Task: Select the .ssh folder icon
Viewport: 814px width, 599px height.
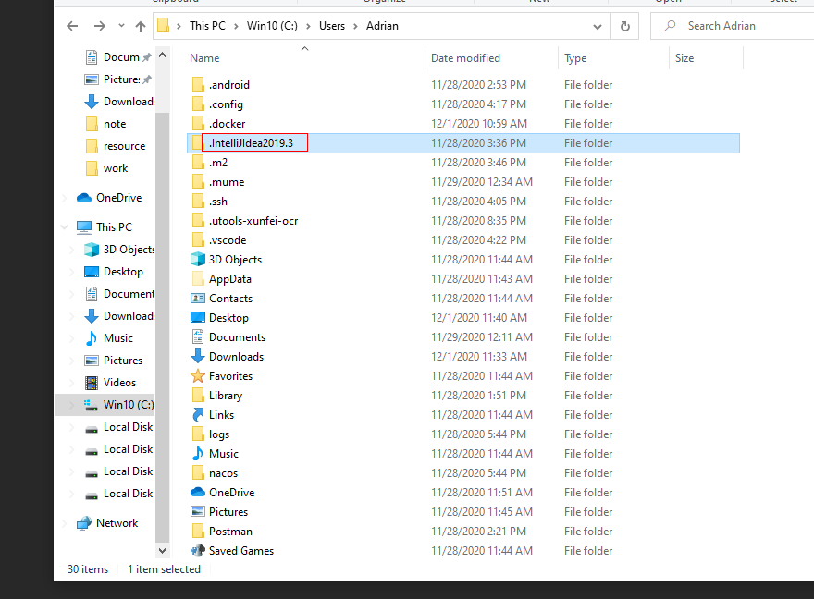Action: tap(198, 202)
